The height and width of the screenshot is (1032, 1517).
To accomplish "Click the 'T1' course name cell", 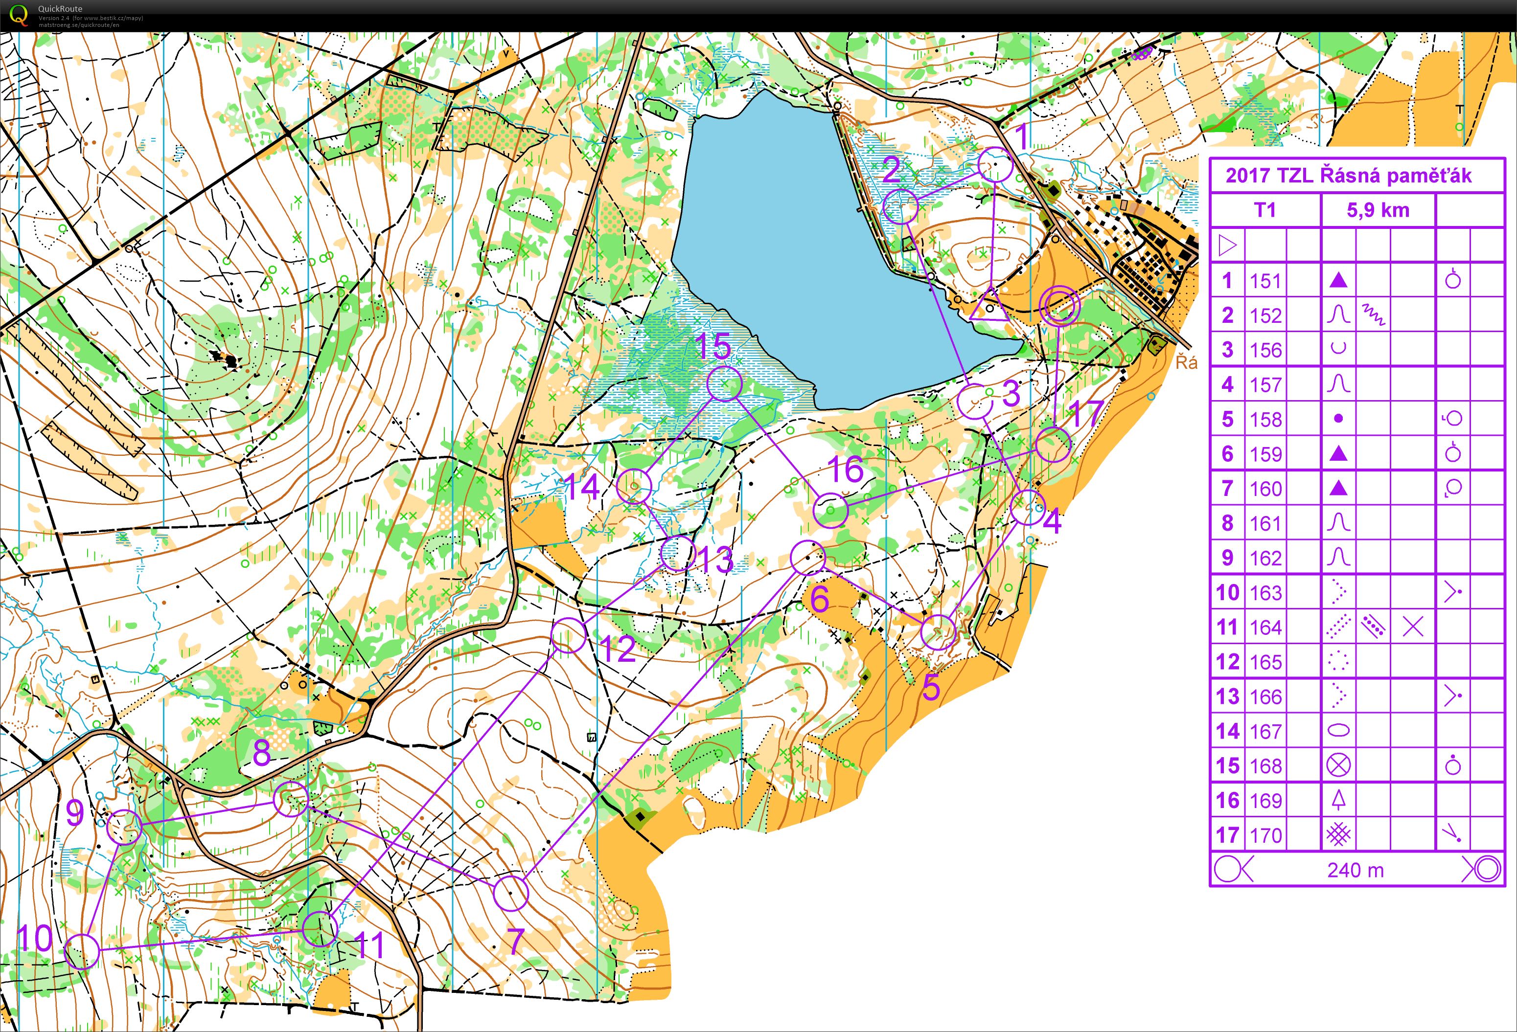I will tap(1264, 210).
